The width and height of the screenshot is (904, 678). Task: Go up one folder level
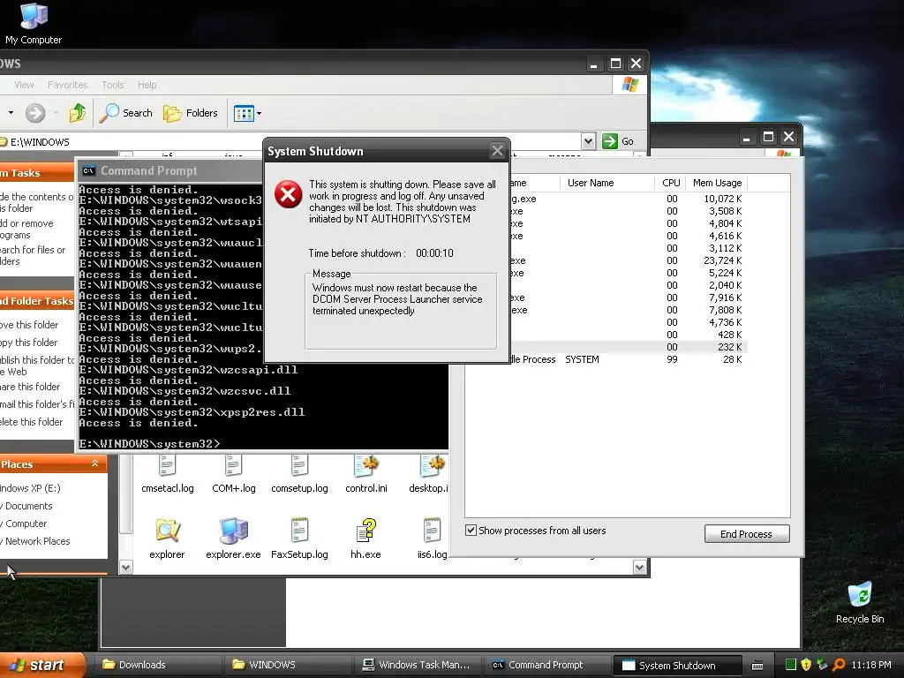pyautogui.click(x=78, y=113)
